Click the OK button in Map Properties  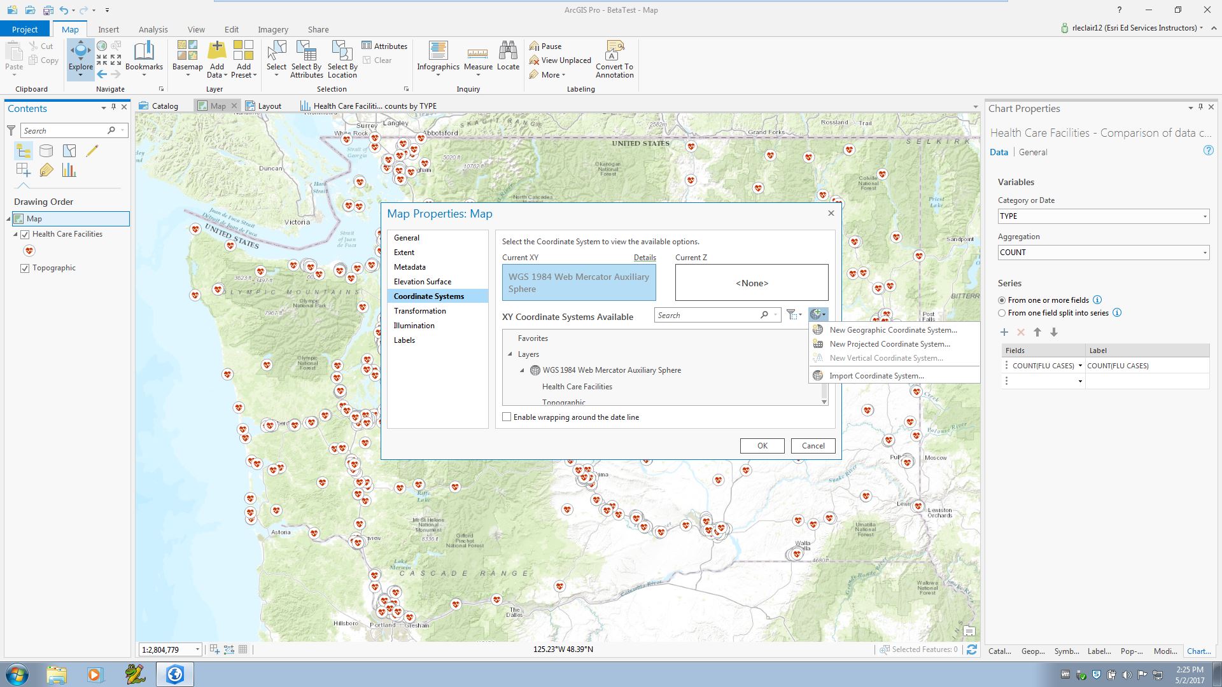(762, 446)
